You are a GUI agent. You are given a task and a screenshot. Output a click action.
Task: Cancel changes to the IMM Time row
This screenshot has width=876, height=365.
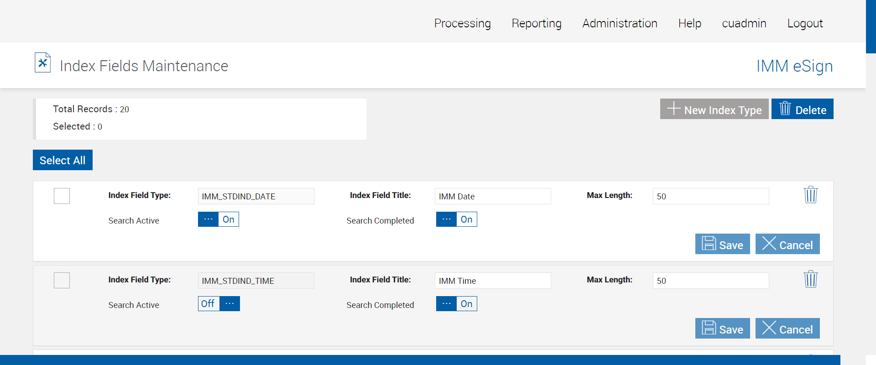787,328
